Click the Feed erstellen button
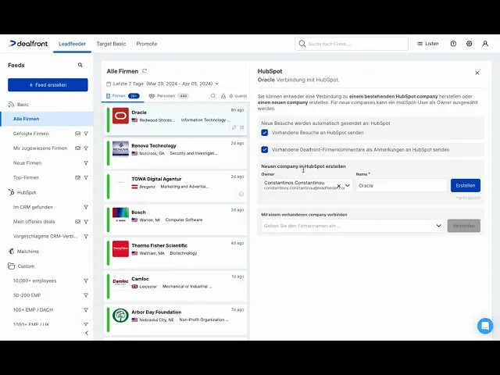 [x=48, y=85]
